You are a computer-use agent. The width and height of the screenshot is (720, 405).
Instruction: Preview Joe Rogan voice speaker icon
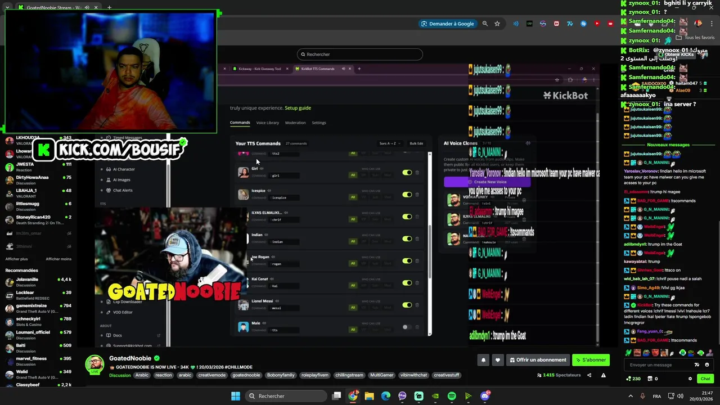pos(273,257)
